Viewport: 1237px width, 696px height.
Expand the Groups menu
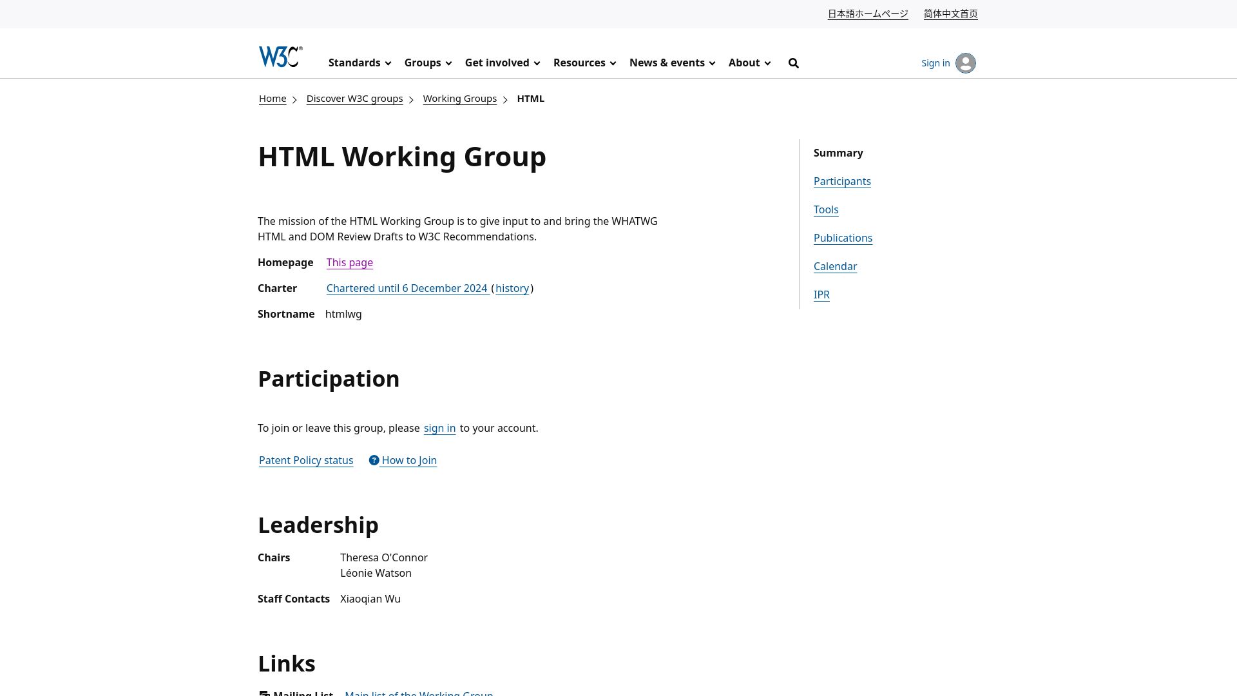click(428, 63)
